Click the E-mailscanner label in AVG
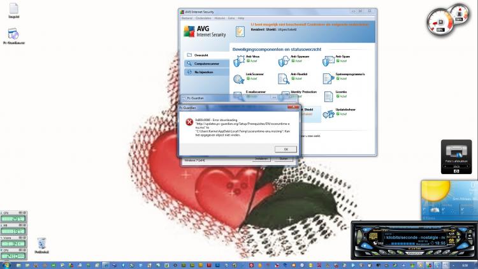The height and width of the screenshot is (269, 478). click(x=256, y=92)
